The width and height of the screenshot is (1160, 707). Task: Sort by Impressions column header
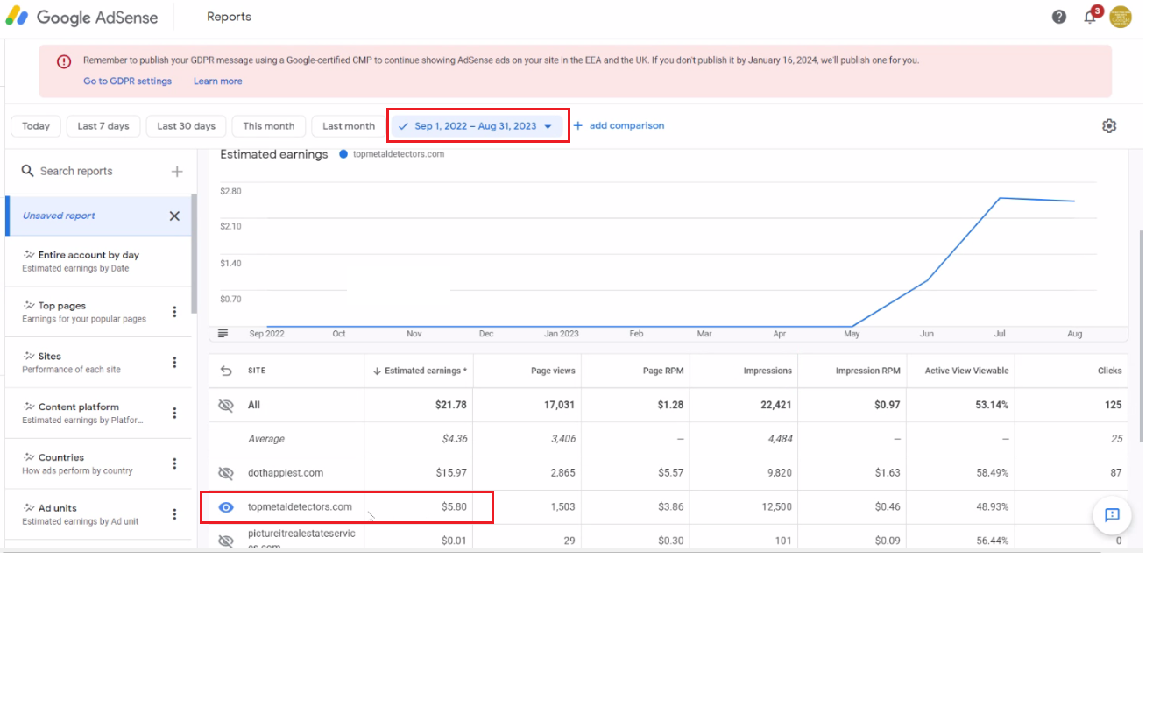(767, 371)
